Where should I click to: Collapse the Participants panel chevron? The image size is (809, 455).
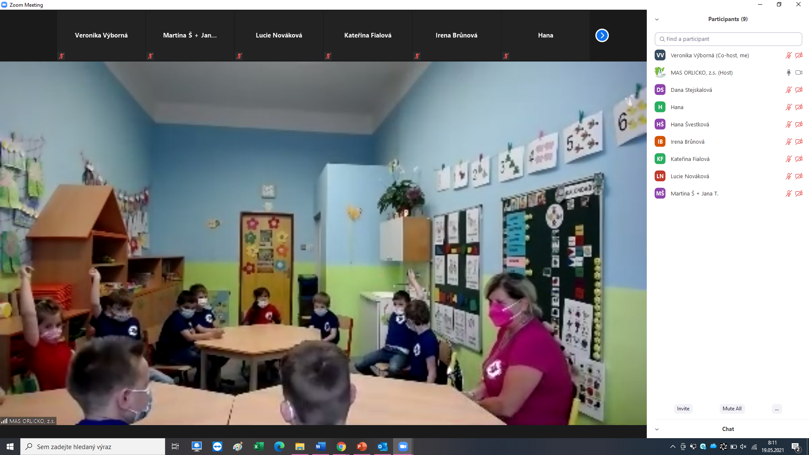[656, 19]
